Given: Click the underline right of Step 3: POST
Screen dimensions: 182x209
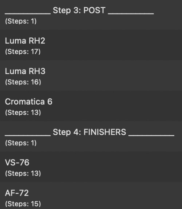Looking at the screenshot, I should point(131,14).
